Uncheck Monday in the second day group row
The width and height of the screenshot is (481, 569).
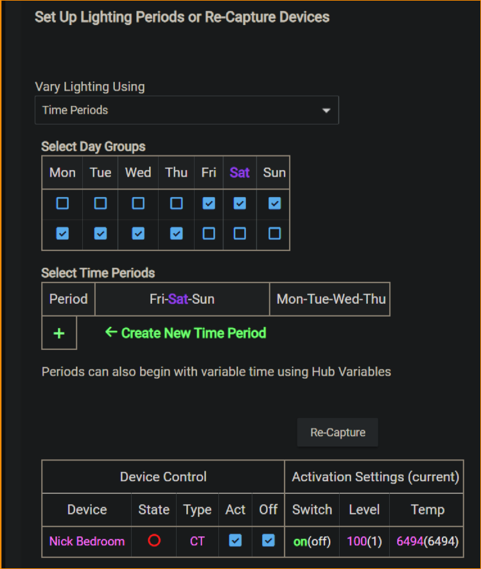tap(62, 234)
